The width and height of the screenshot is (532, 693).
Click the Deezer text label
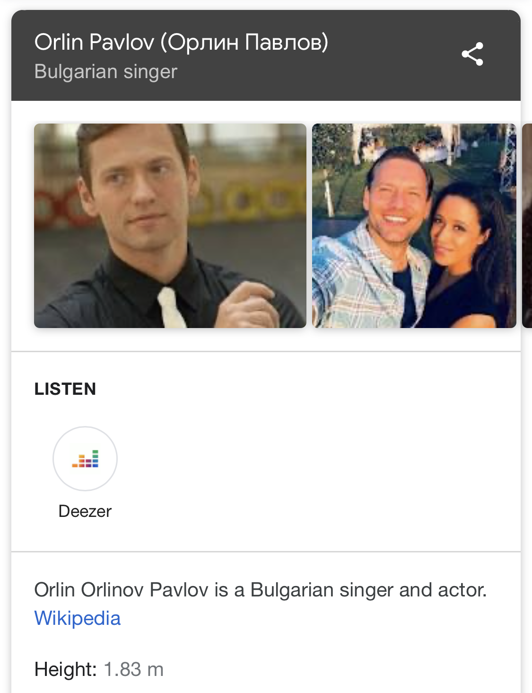[x=85, y=511]
